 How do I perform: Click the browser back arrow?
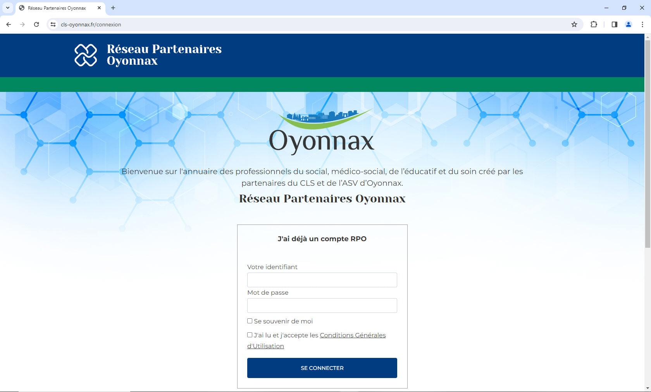tap(9, 24)
